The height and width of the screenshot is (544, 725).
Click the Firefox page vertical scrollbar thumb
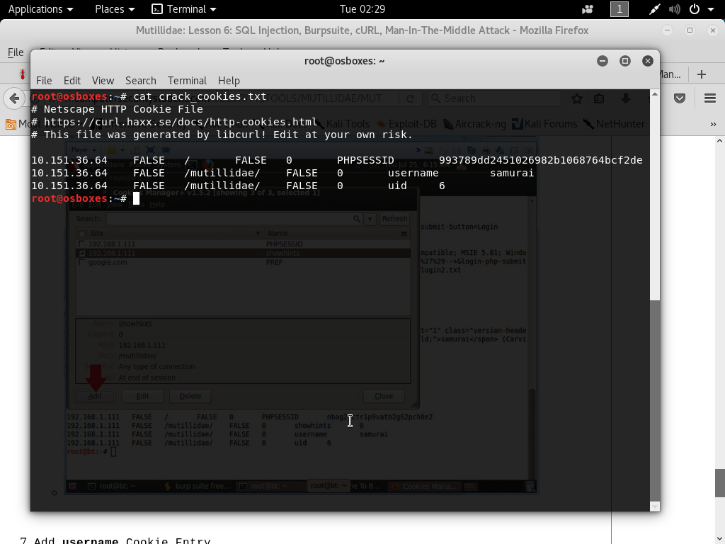[x=720, y=483]
